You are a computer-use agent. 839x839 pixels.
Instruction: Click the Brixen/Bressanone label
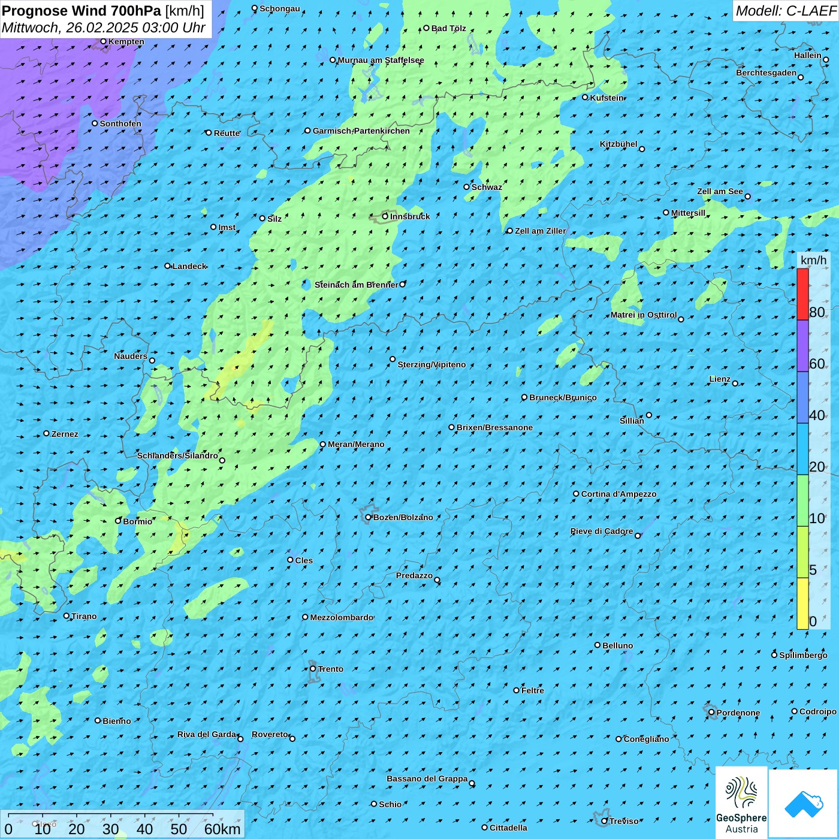(494, 427)
